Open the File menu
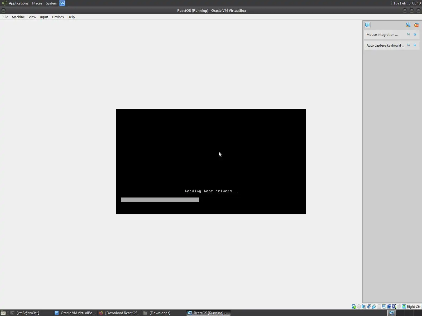 (5, 17)
